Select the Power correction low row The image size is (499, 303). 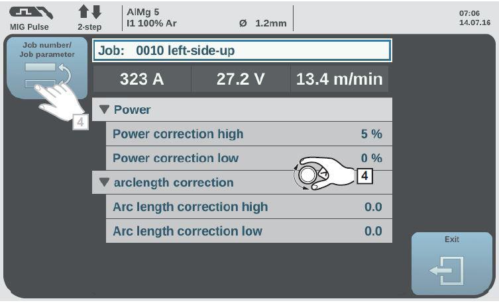coord(249,158)
